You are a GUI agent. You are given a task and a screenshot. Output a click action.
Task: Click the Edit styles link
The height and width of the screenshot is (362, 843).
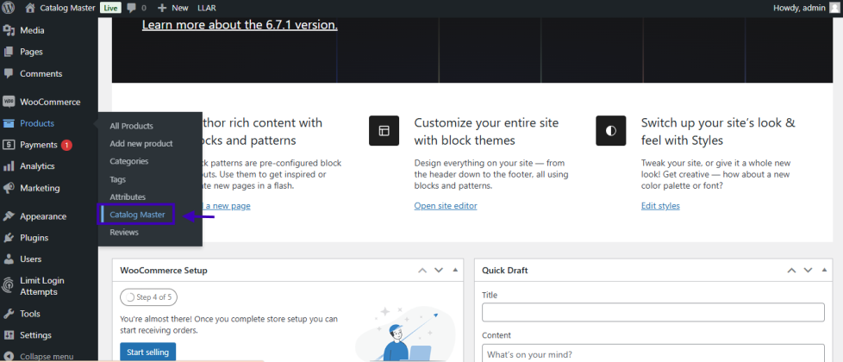660,206
